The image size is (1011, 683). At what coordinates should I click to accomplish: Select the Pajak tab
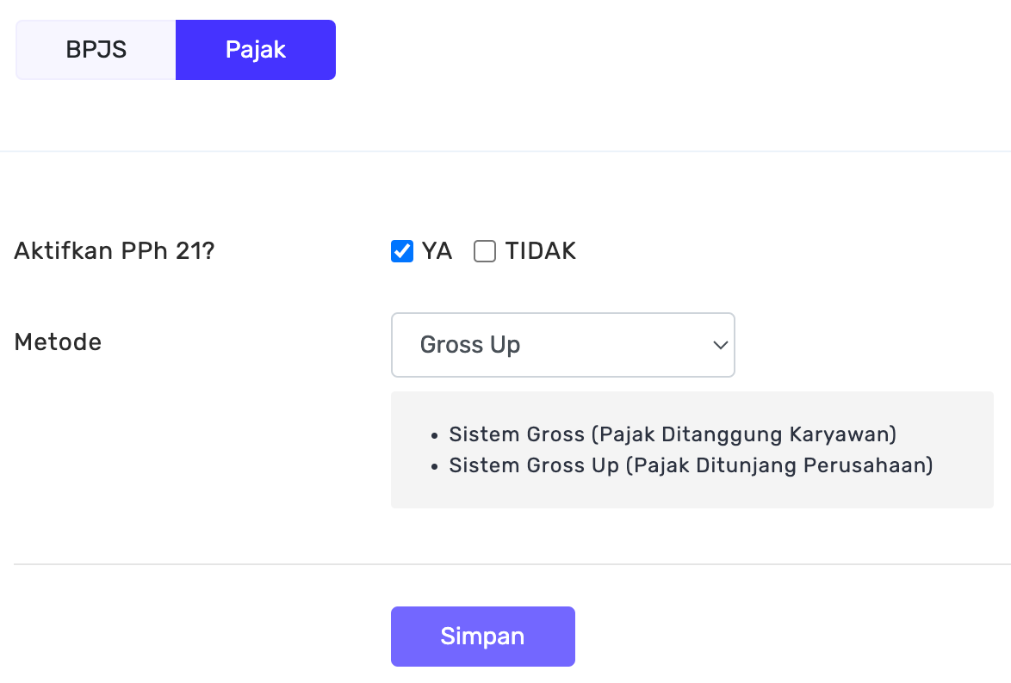coord(255,50)
